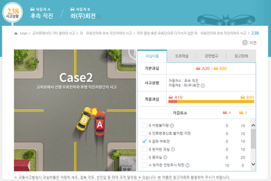Viewport: 271px width, 181px height.
Task: Click the circular back arrow icon beside 이전
Action: click(x=245, y=42)
